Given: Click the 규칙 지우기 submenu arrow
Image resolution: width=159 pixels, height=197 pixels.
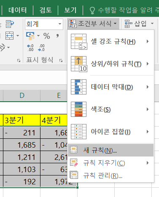Looking at the screenshot, I should point(148,163).
